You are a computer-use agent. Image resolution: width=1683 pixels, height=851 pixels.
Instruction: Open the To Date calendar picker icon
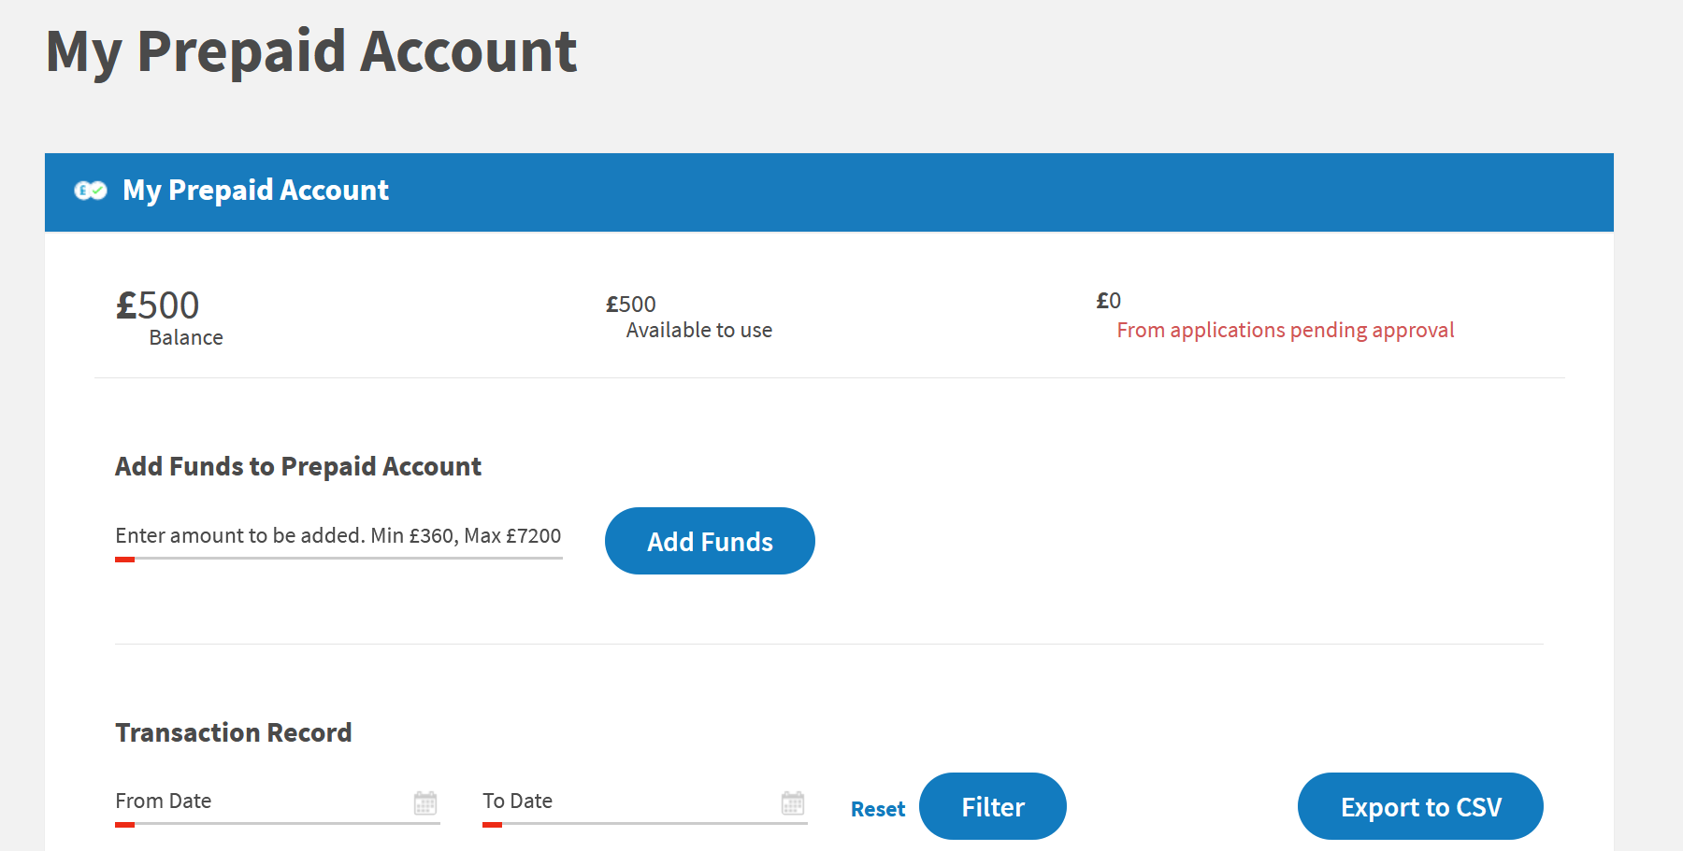(793, 802)
